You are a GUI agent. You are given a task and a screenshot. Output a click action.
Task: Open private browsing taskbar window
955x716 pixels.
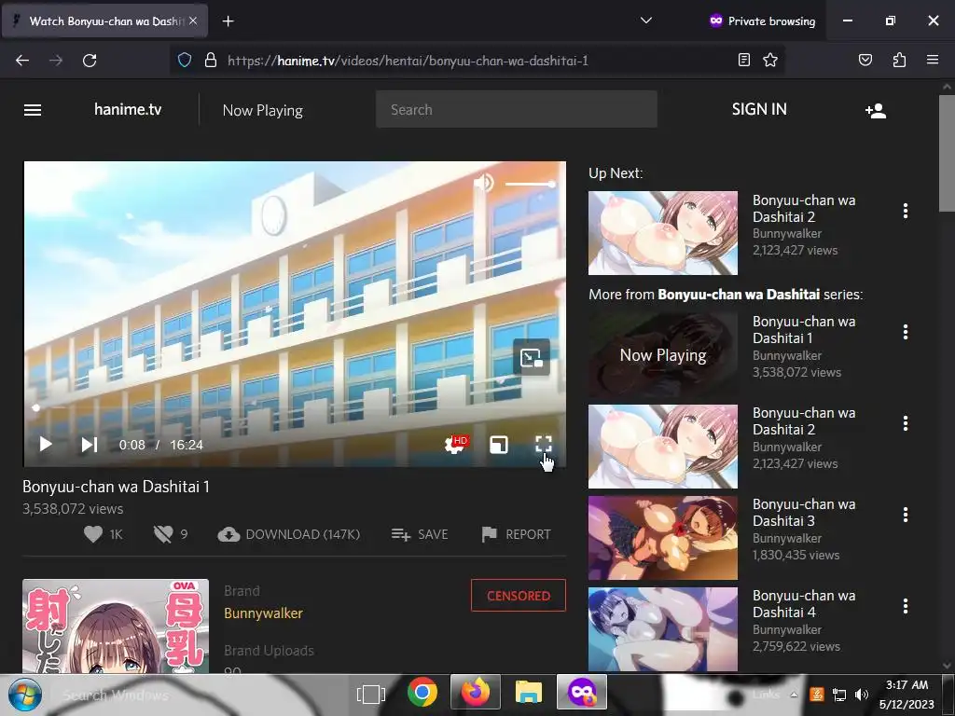pyautogui.click(x=582, y=693)
